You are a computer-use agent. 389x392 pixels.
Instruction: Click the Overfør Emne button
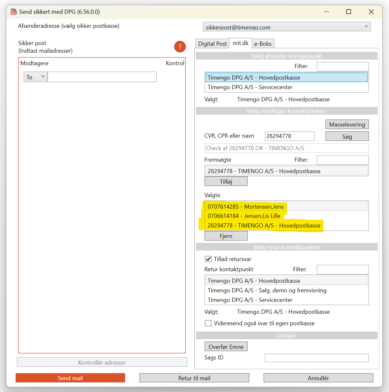click(x=226, y=347)
